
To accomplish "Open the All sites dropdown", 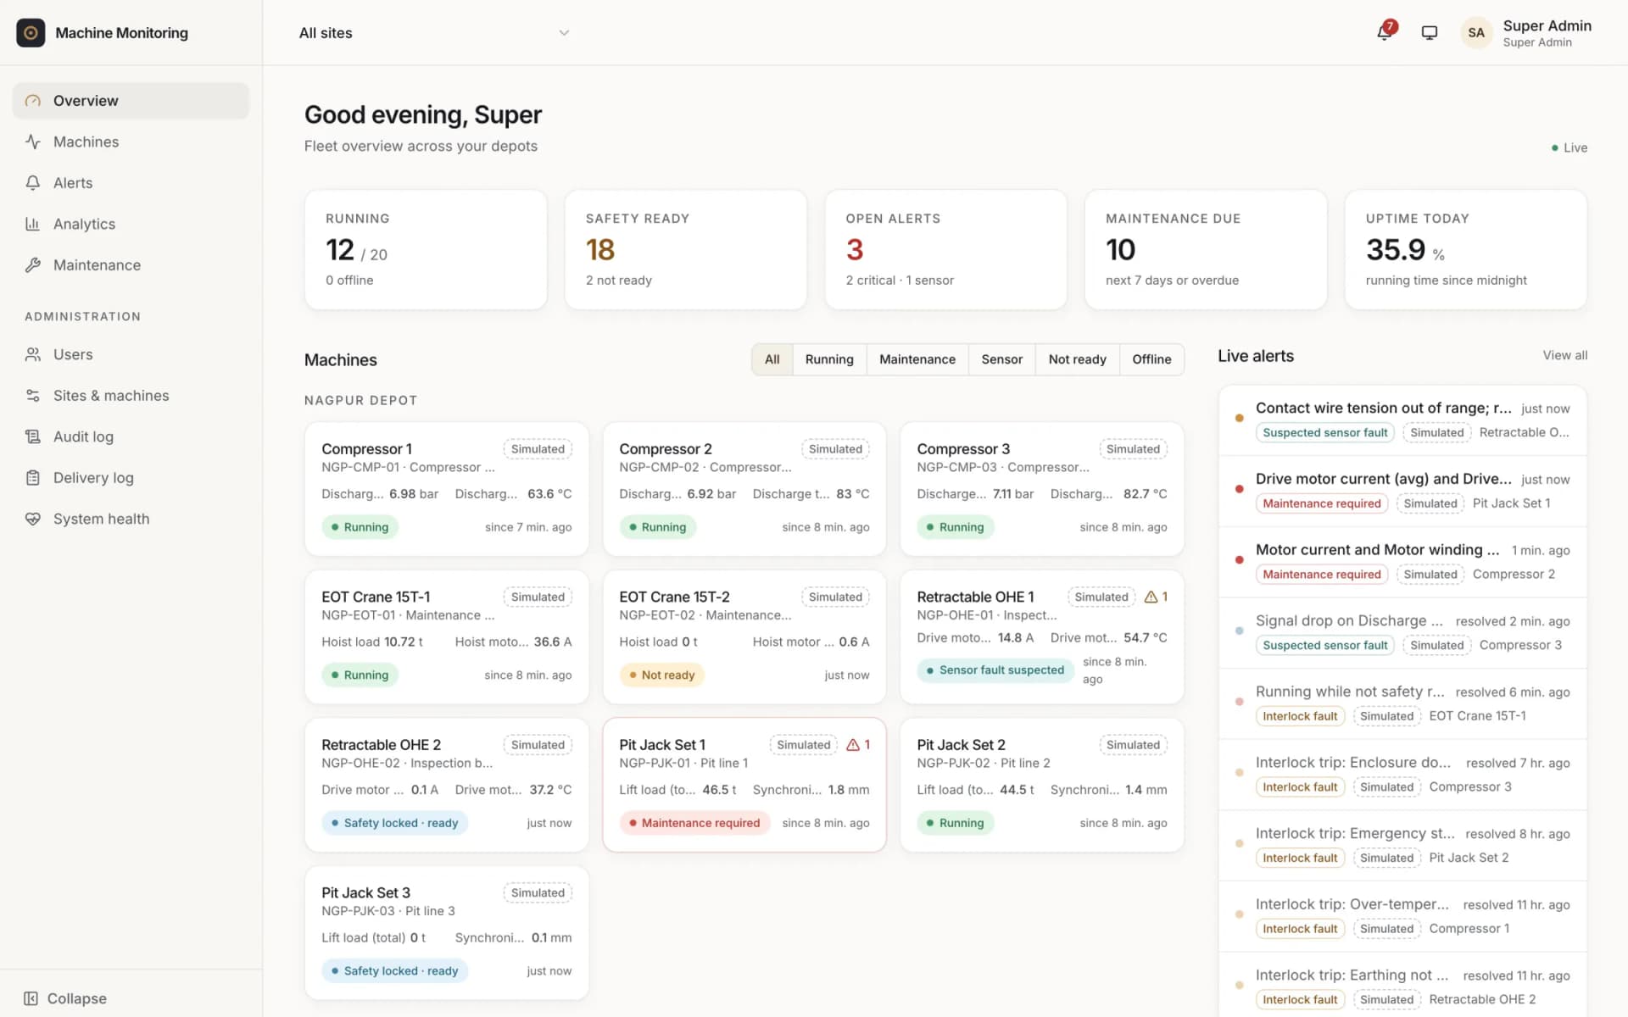I will click(x=434, y=33).
